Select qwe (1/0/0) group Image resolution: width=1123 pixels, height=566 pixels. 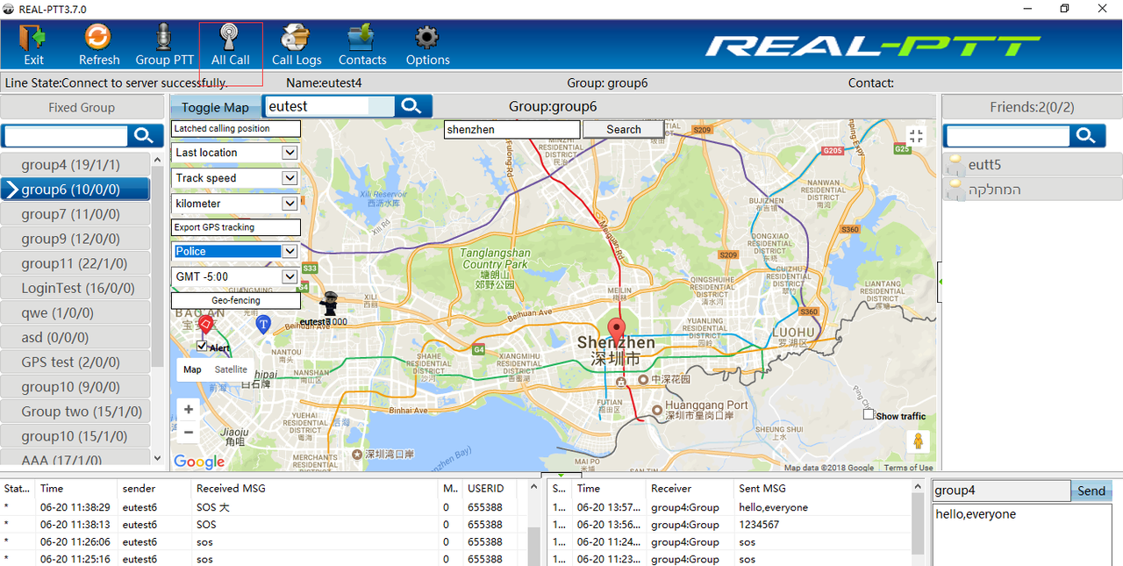coord(75,312)
